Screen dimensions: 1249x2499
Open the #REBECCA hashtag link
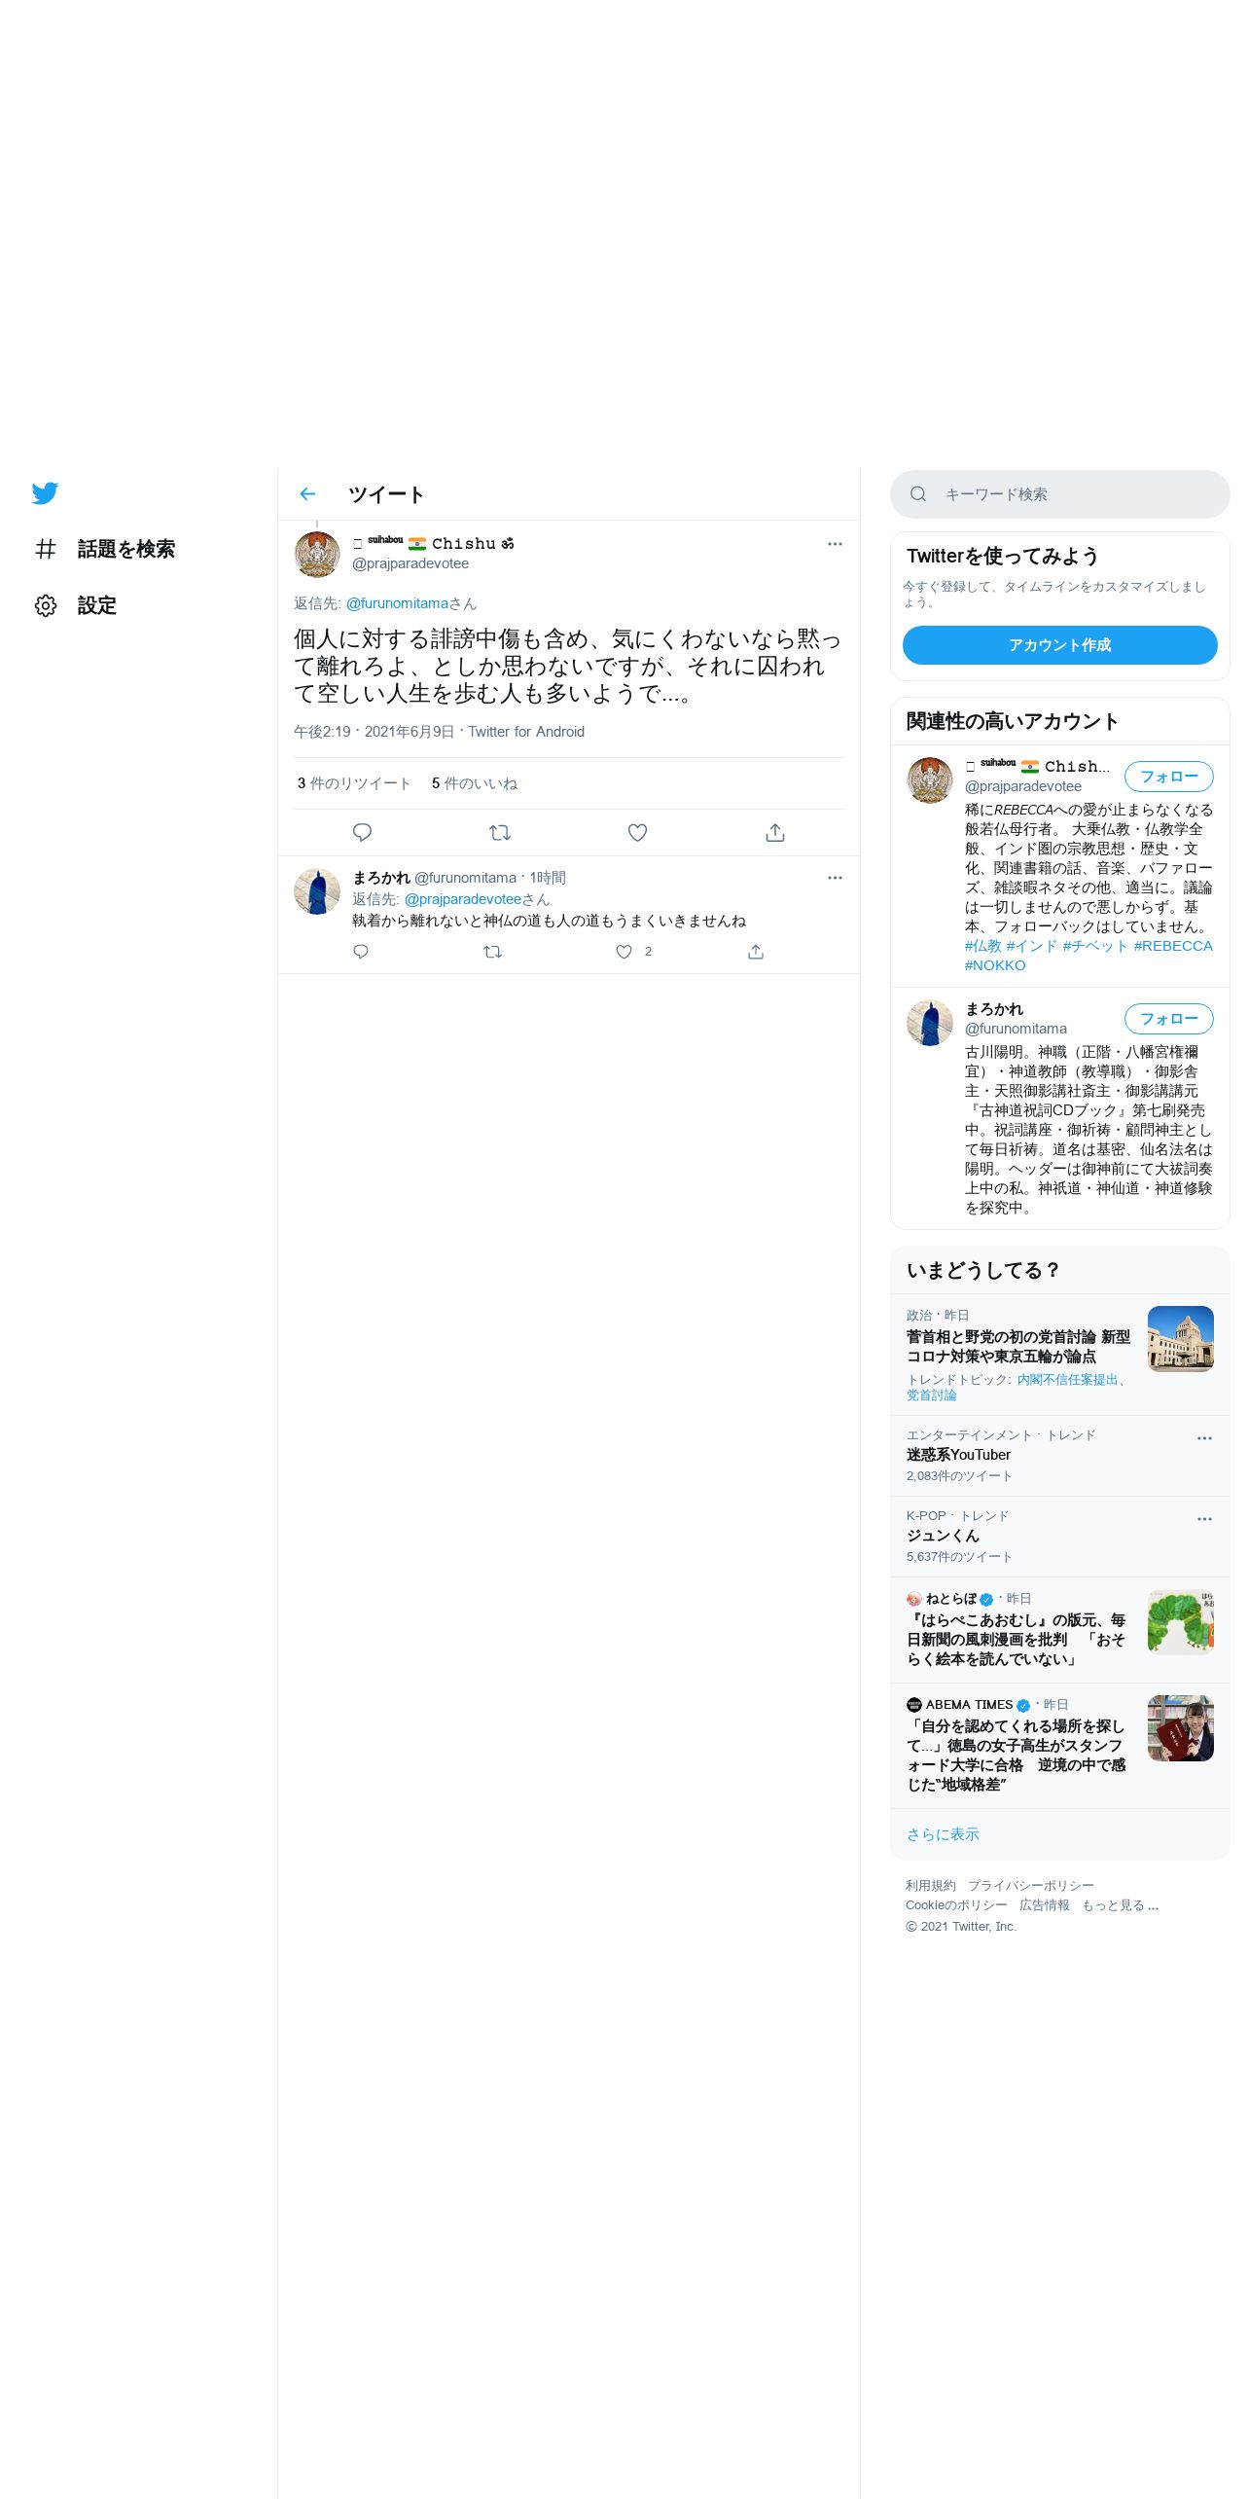tap(1173, 946)
